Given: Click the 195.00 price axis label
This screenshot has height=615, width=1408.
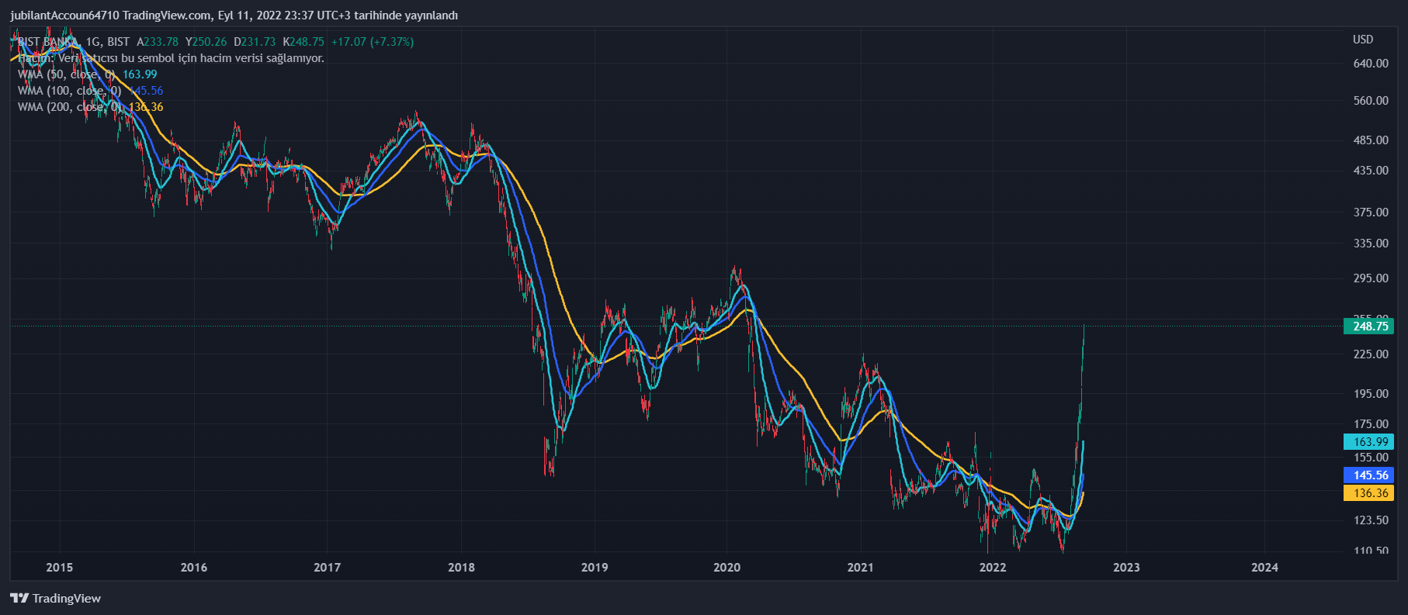Looking at the screenshot, I should point(1371,394).
